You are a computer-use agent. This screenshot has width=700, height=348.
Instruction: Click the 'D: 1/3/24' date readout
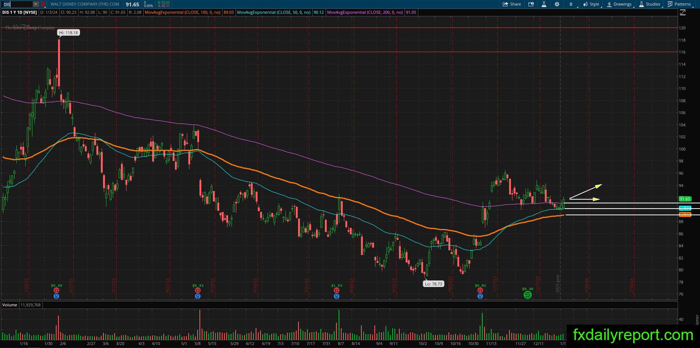coord(49,12)
